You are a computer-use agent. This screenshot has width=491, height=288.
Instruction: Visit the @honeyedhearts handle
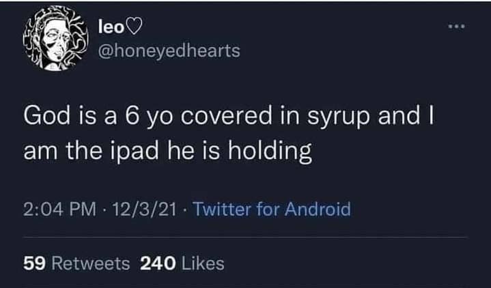tap(169, 51)
